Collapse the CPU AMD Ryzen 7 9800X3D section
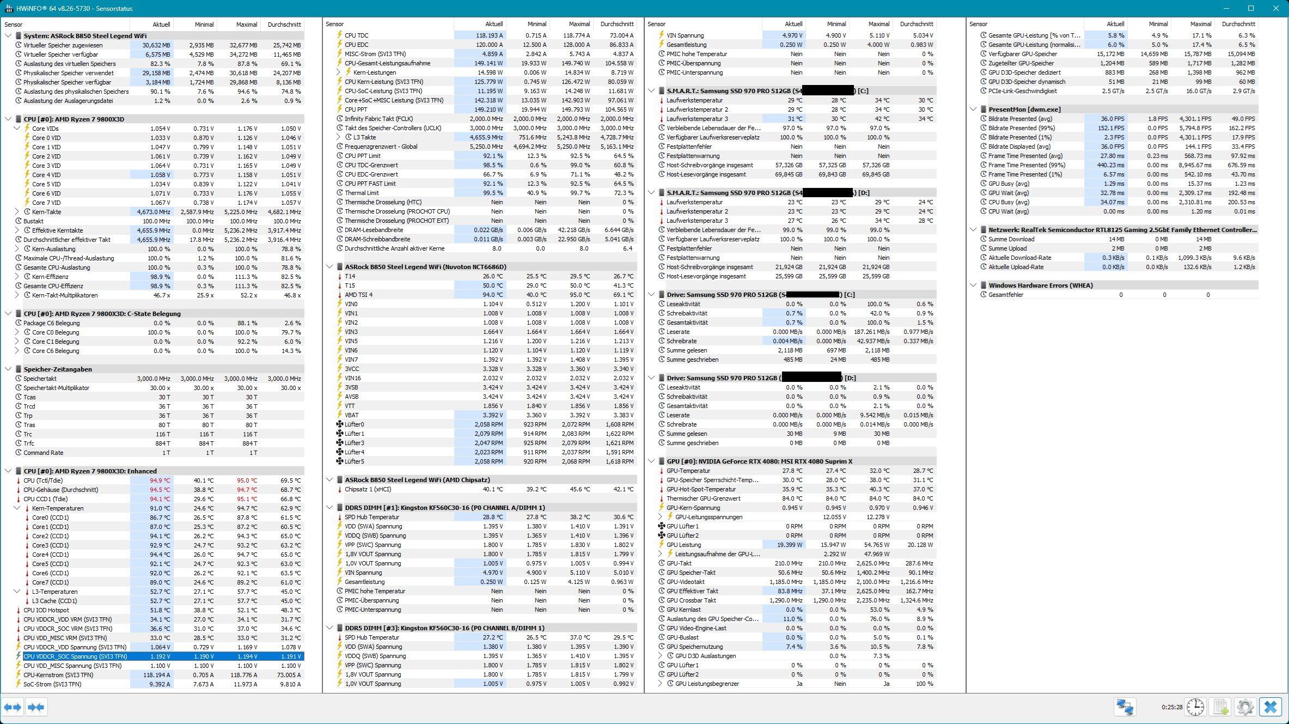Image resolution: width=1289 pixels, height=724 pixels. click(x=8, y=119)
